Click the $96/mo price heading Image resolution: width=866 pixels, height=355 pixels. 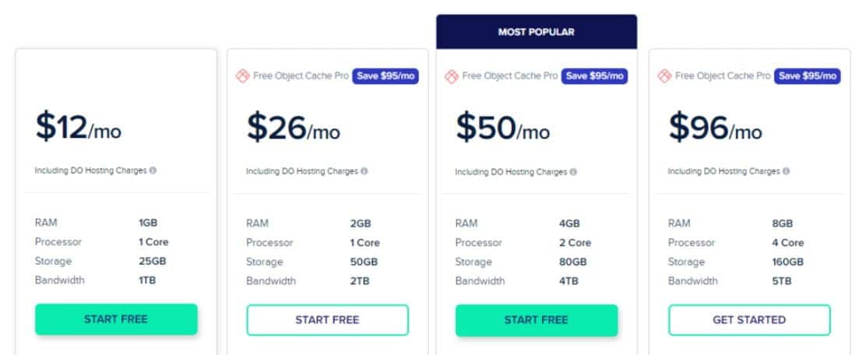click(x=715, y=128)
